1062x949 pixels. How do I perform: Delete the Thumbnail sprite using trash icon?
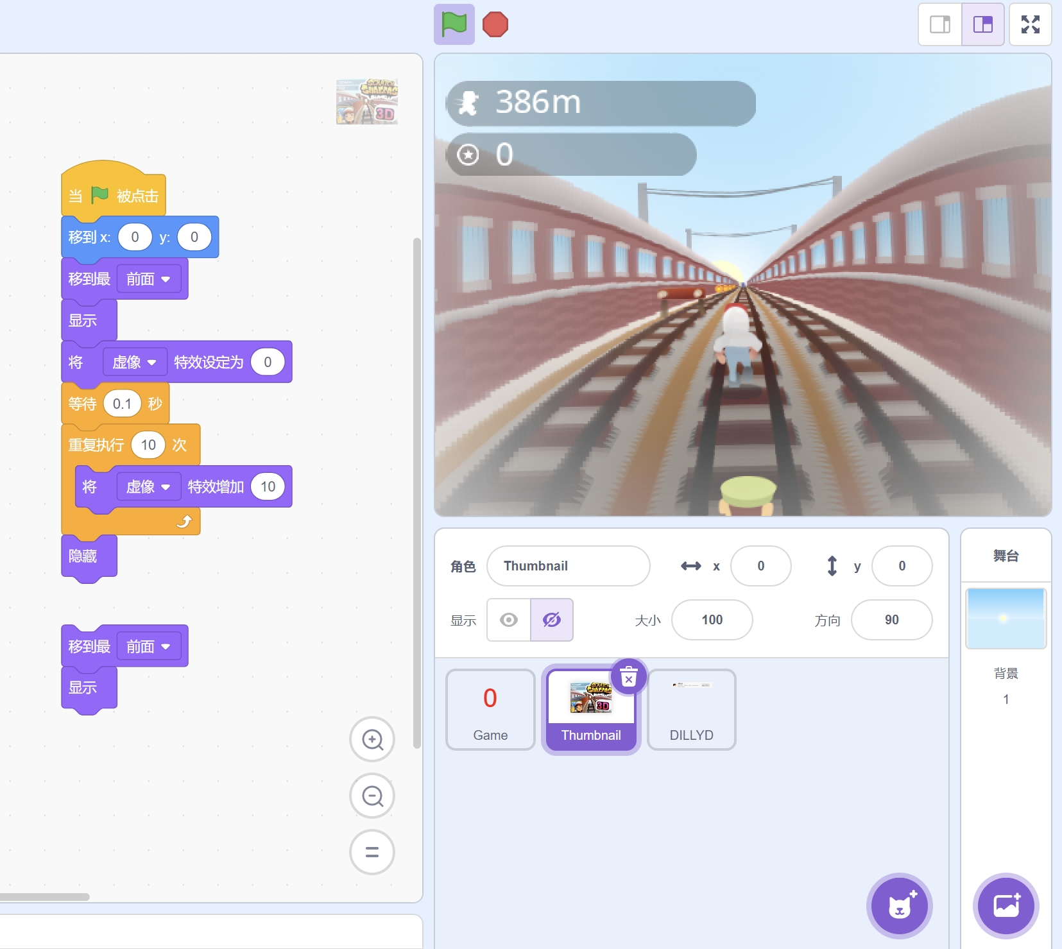pyautogui.click(x=629, y=676)
